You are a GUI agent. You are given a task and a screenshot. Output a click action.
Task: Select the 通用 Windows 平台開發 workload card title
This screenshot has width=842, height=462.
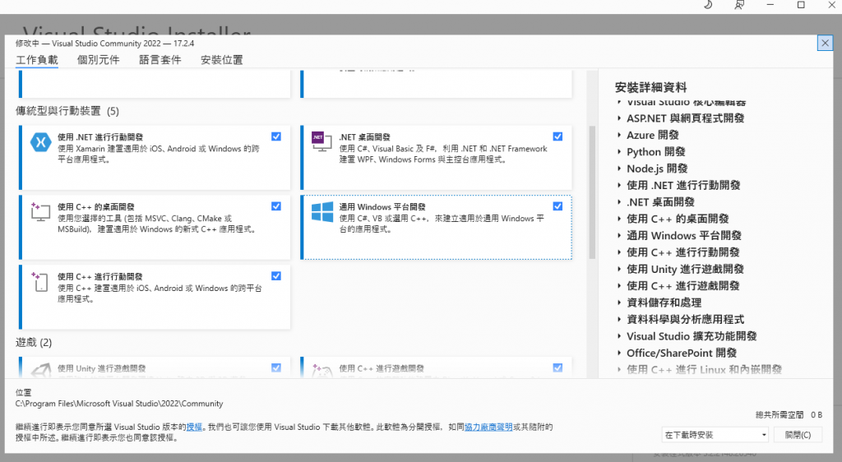382,206
